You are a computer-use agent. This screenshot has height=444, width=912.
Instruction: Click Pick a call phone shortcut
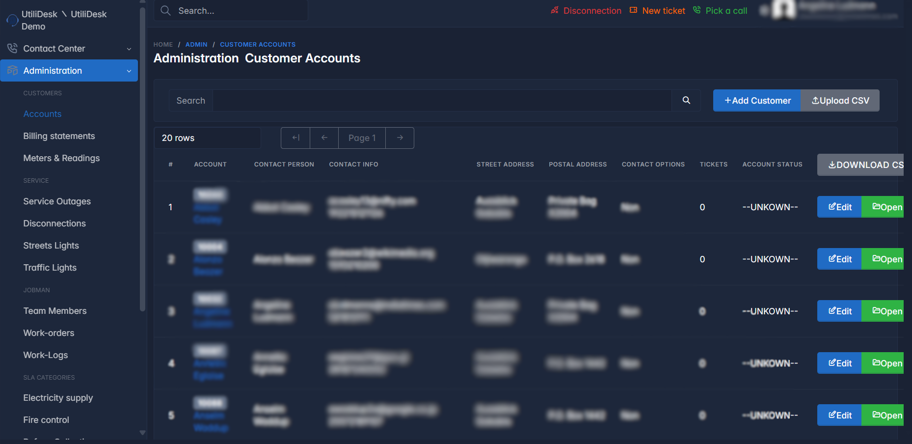(x=720, y=11)
